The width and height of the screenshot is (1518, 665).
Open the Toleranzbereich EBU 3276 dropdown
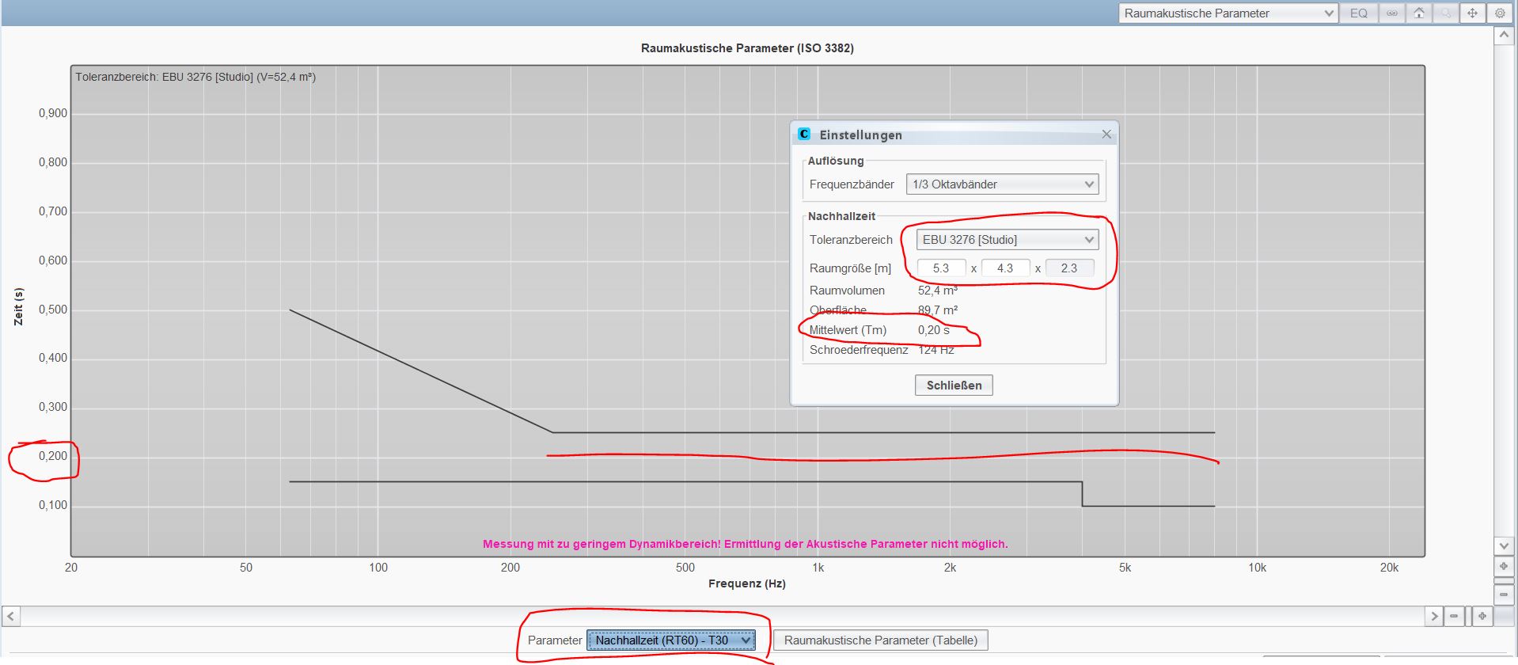point(1008,240)
